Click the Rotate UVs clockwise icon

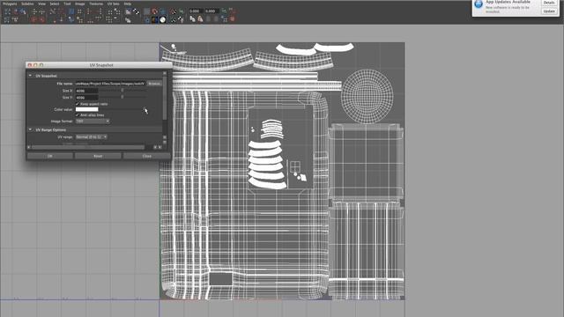[41, 19]
